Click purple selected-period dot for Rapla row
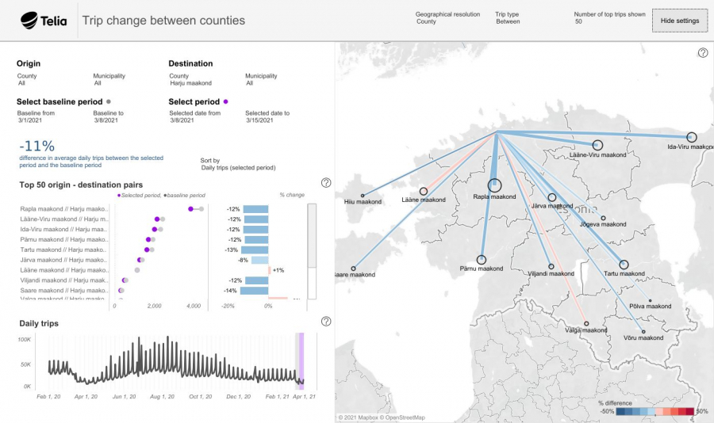The height and width of the screenshot is (423, 714). click(190, 209)
